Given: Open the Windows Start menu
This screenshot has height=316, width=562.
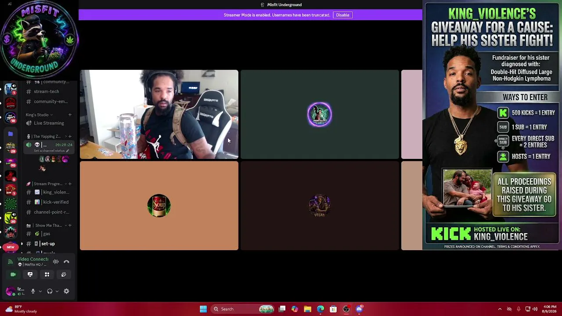Looking at the screenshot, I should [203, 309].
